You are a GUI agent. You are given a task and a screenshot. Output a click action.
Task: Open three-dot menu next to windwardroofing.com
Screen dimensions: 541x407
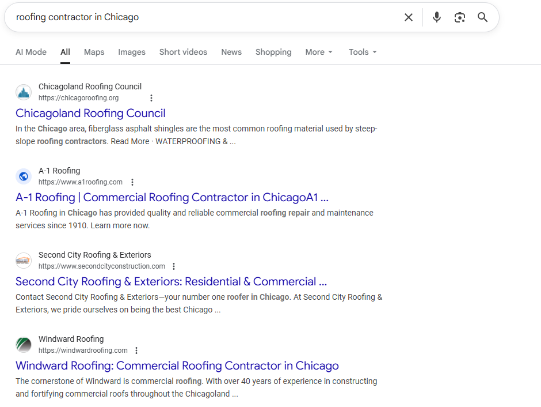[x=136, y=351]
